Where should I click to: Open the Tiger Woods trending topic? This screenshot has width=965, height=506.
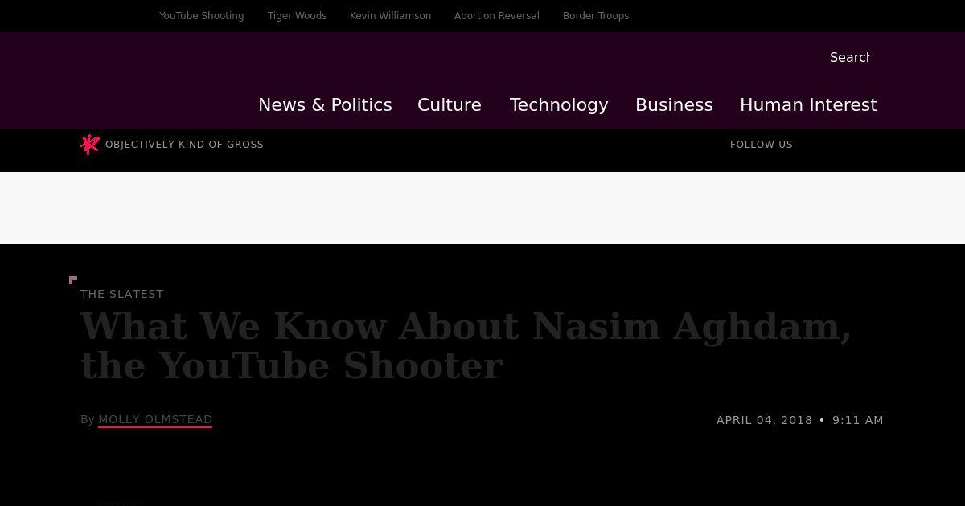(x=297, y=16)
